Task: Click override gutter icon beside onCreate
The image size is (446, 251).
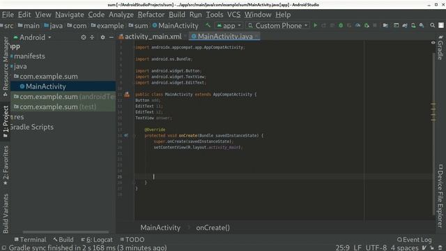Action: tap(126, 135)
